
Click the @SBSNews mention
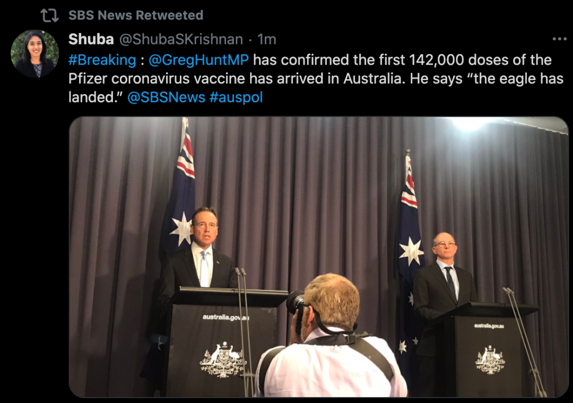166,98
